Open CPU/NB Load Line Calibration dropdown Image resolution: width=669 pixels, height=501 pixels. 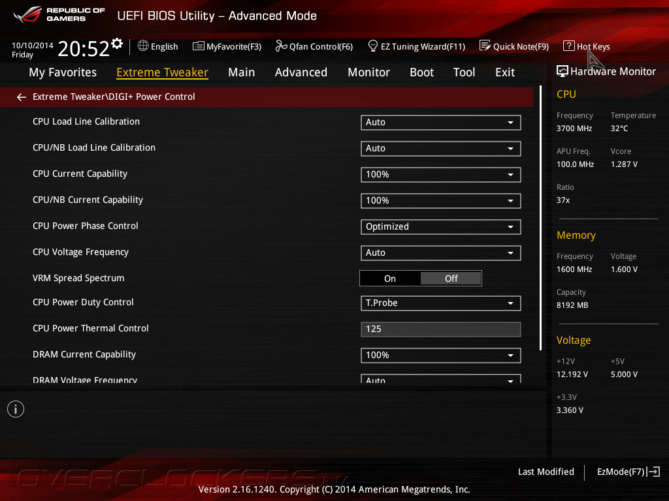click(440, 149)
